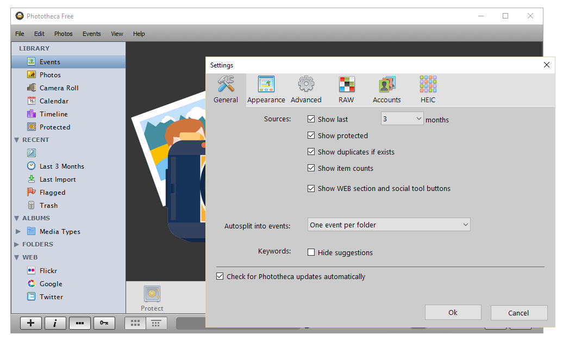Toggle Check for Phototheca updates automatically
Viewport: 569px width, 340px height.
[x=220, y=276]
